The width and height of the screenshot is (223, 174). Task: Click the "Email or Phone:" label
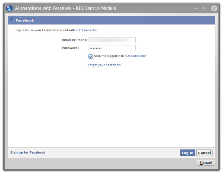[74, 40]
